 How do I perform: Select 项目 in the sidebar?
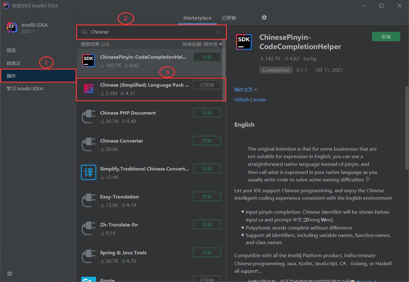tap(38, 50)
